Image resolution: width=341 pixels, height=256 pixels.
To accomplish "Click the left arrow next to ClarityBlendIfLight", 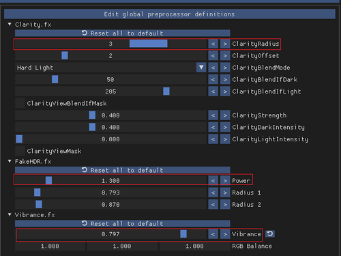I will (x=213, y=91).
